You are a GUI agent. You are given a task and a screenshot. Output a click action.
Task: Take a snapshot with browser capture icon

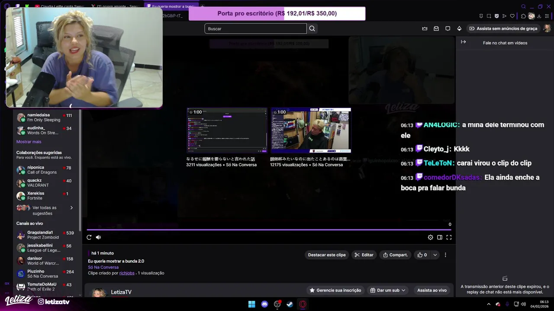[x=489, y=16]
